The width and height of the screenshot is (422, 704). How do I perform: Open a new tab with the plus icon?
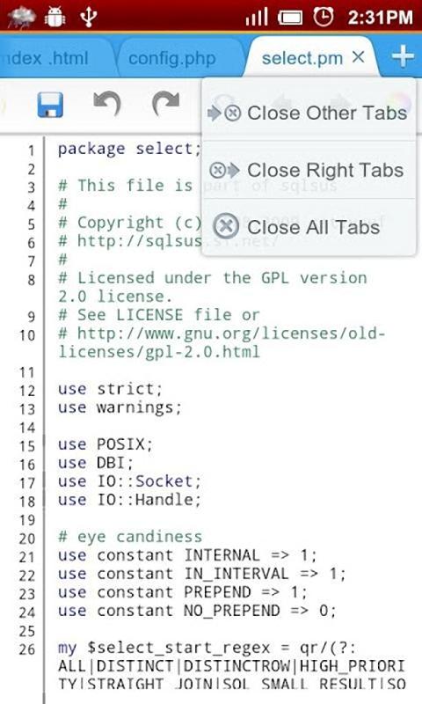403,57
